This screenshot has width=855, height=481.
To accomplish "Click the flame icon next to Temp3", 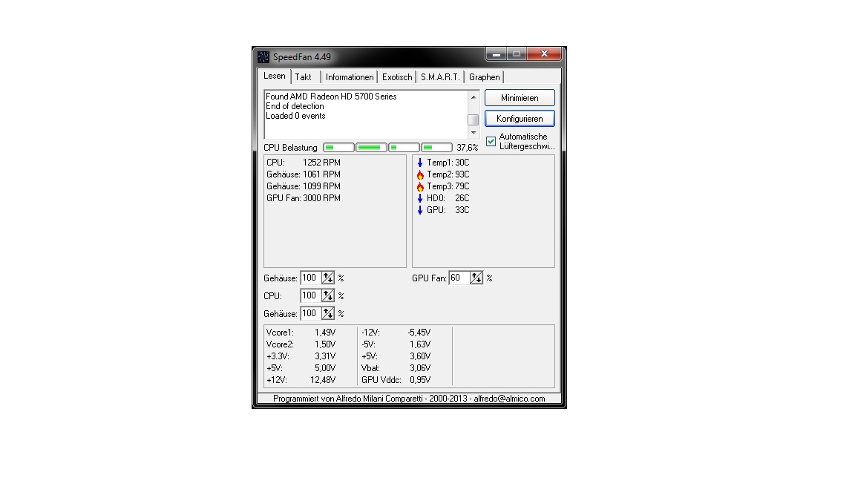I will pyautogui.click(x=420, y=186).
